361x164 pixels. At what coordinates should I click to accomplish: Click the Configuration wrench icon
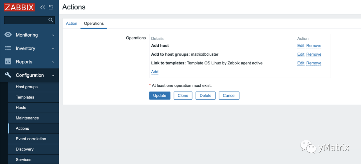coord(8,75)
